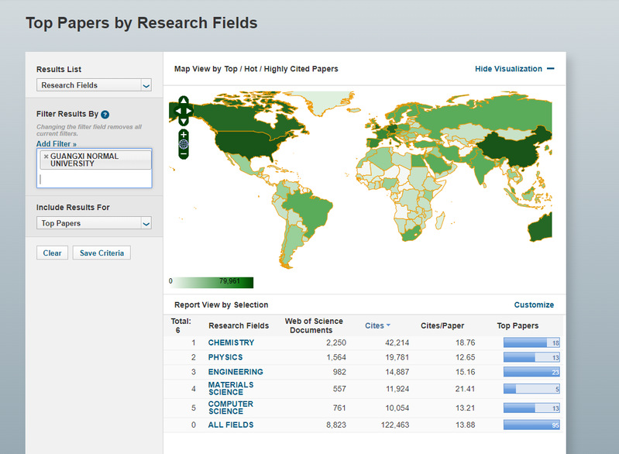The width and height of the screenshot is (619, 454).
Task: Open Include Results For dropdown
Action: 94,223
